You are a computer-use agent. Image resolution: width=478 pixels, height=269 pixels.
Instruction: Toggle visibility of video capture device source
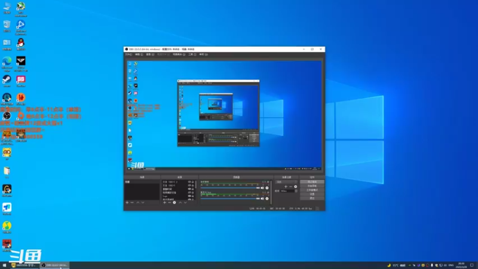pyautogui.click(x=189, y=192)
